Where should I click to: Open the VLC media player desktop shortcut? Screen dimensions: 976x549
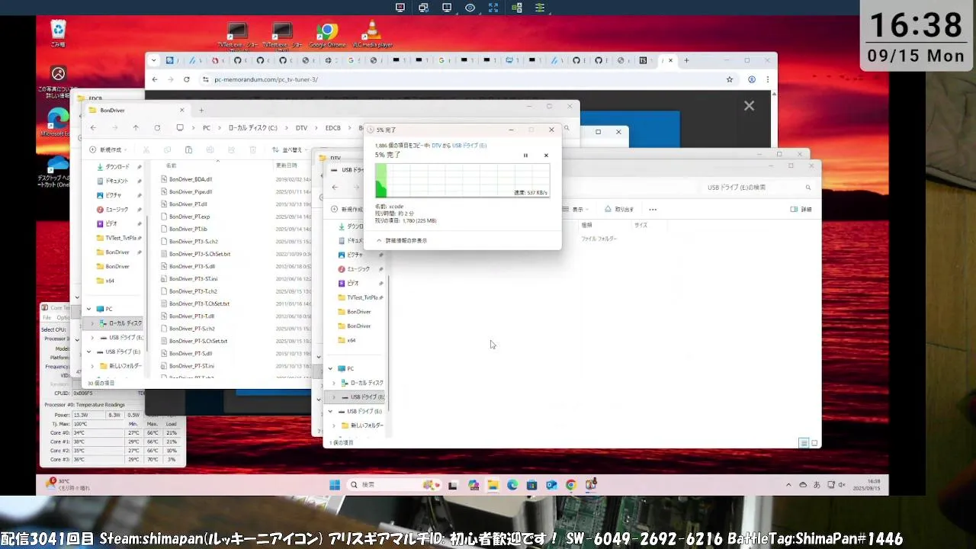coord(372,35)
